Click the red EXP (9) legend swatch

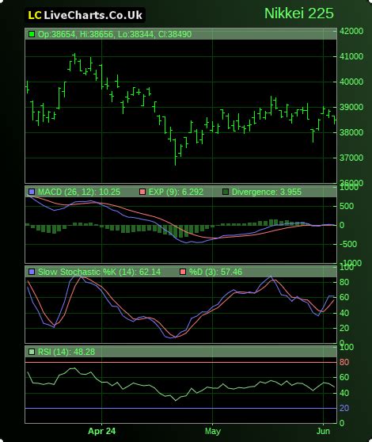tap(142, 192)
